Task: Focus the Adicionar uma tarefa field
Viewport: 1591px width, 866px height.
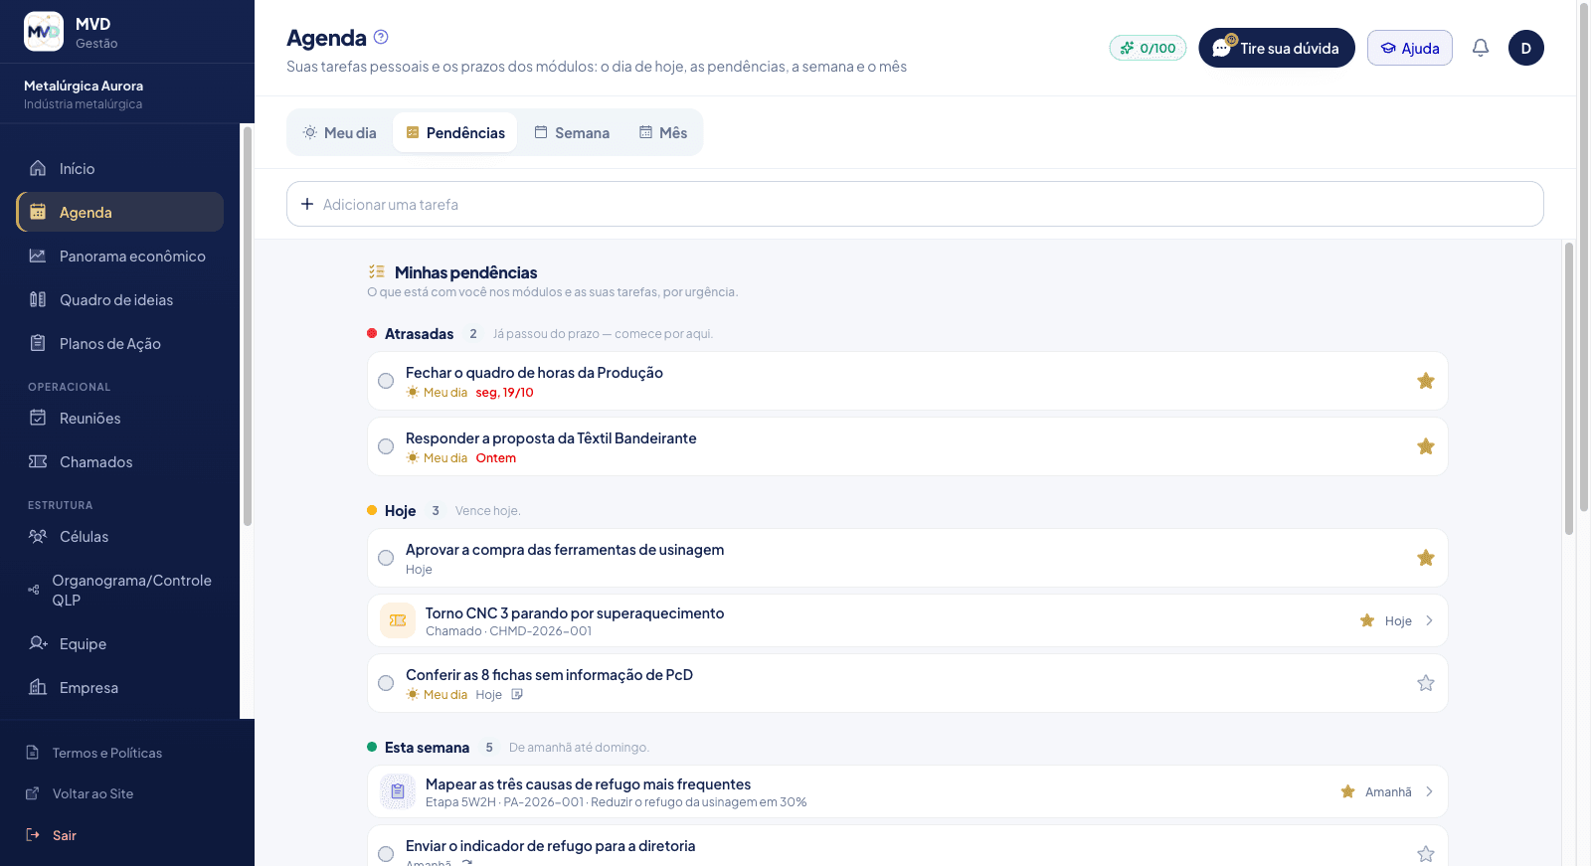Action: 915,204
